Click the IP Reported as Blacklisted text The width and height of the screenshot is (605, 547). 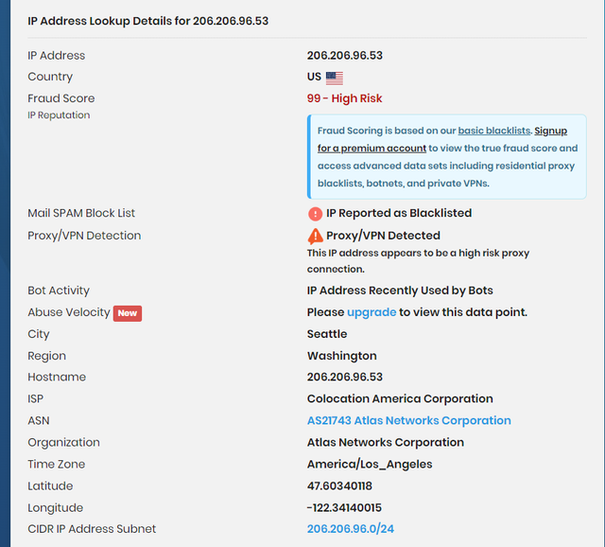point(399,213)
